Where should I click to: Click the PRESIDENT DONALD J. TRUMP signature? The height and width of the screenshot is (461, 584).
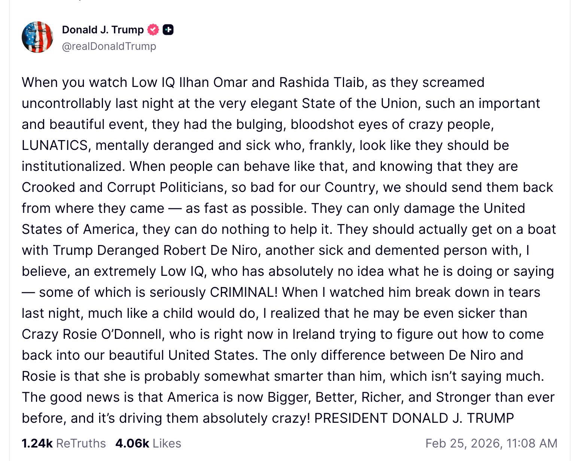(x=414, y=418)
